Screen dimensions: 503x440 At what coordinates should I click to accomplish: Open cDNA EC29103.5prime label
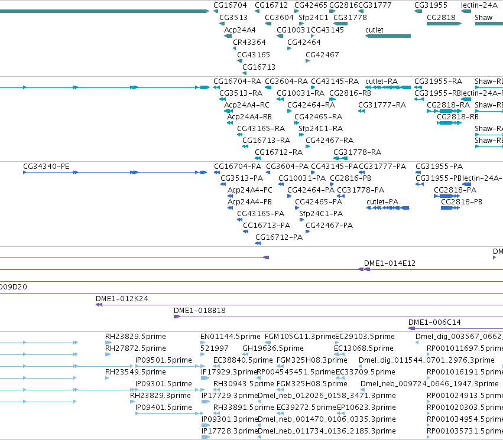(365, 337)
